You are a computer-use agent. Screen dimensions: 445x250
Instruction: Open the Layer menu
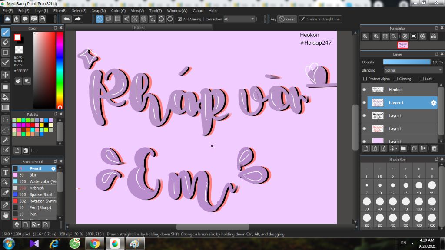tap(41, 10)
